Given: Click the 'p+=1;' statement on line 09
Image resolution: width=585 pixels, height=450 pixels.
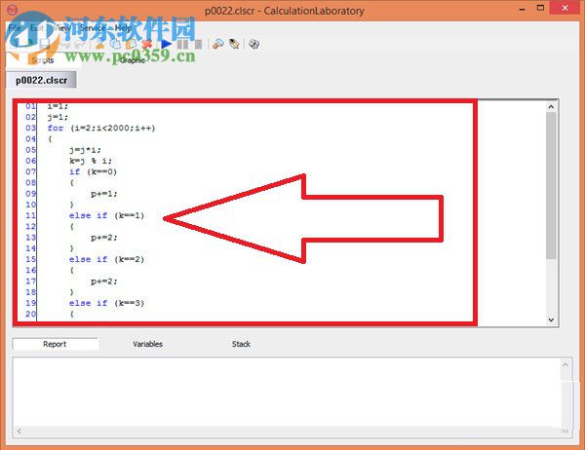Looking at the screenshot, I should [x=104, y=194].
